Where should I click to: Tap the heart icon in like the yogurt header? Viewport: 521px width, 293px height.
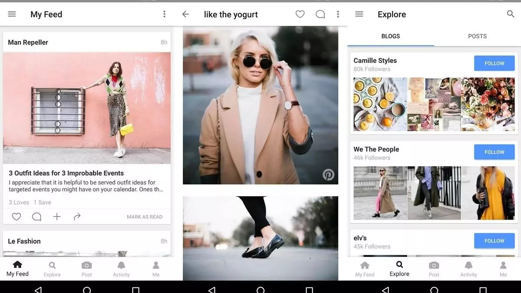300,14
